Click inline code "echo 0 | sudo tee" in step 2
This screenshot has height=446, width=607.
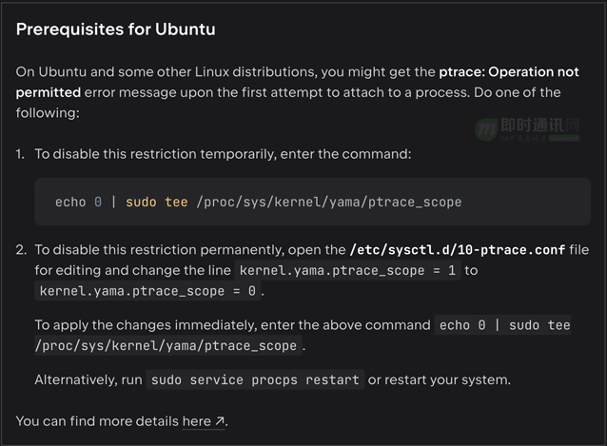504,325
